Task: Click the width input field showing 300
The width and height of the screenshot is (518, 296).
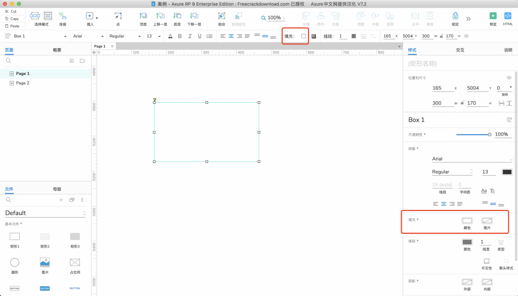Action: pyautogui.click(x=440, y=103)
